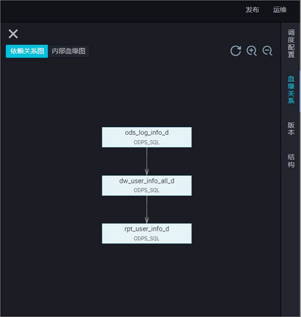The image size is (301, 317).
Task: Select the rpt_user_info_d node
Action: tap(147, 233)
